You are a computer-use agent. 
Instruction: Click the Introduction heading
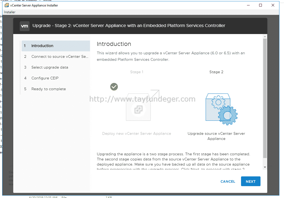114,44
